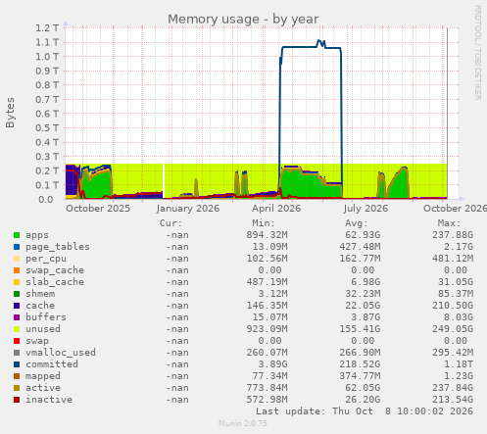487x434 pixels.
Task: Click the white data gap before January 2026
Action: (164, 180)
